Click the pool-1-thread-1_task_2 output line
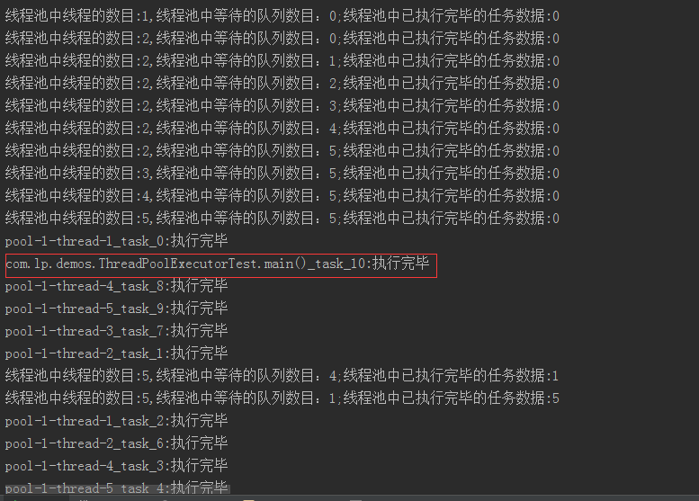 tap(116, 421)
